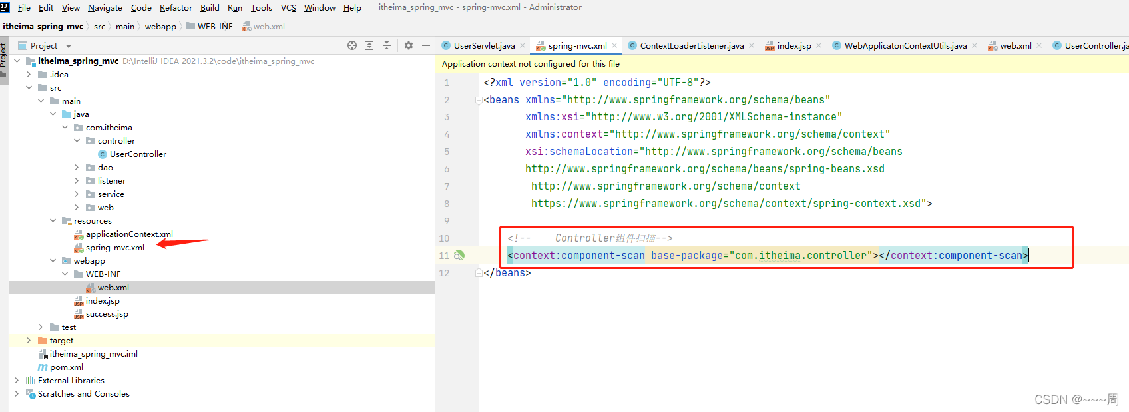Image resolution: width=1129 pixels, height=412 pixels.
Task: Click the src breadcrumb in navigation bar
Action: (x=99, y=26)
